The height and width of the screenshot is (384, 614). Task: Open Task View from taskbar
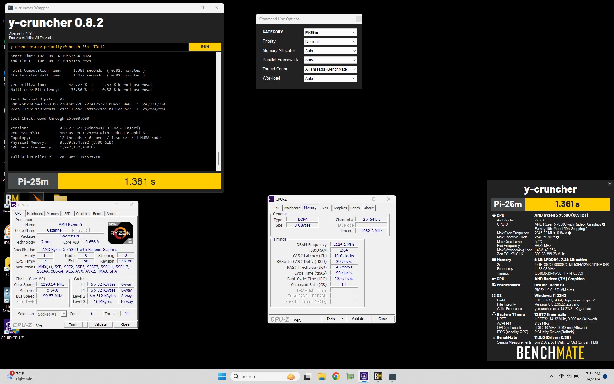pyautogui.click(x=307, y=377)
